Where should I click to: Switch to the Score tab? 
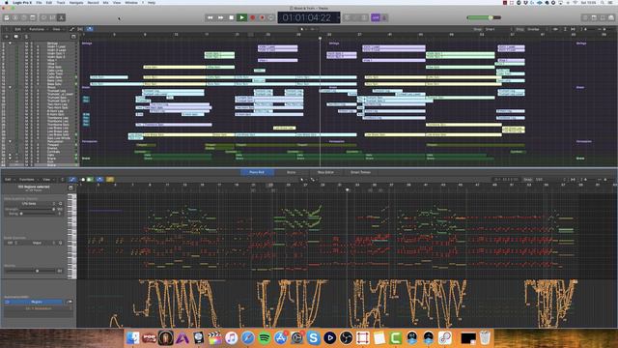(x=292, y=172)
